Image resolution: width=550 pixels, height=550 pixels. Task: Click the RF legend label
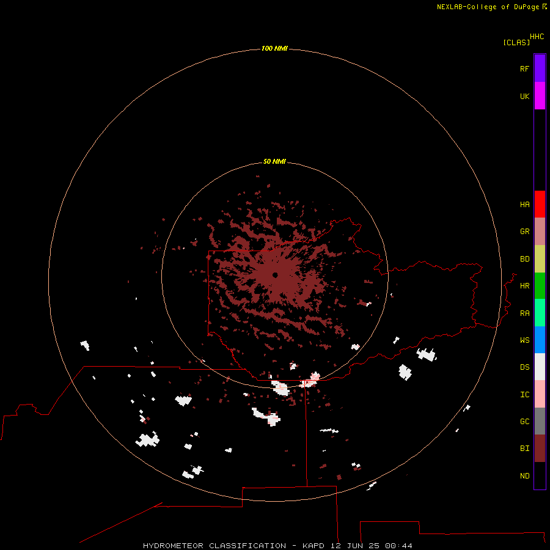[524, 68]
